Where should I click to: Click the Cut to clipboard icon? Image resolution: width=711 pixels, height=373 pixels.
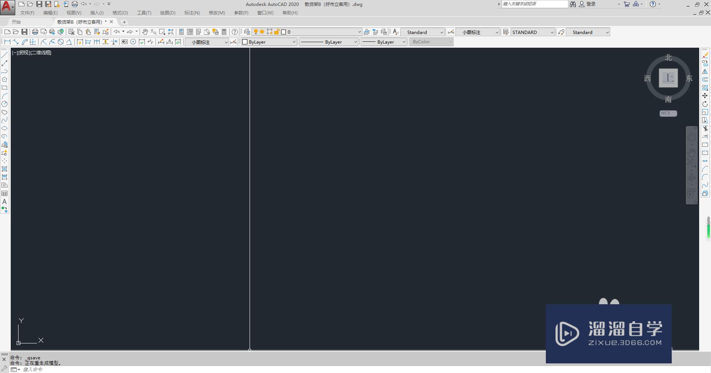point(71,32)
